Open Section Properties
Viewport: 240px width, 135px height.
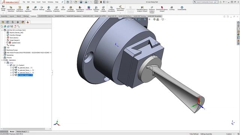pyautogui.click(x=56, y=9)
